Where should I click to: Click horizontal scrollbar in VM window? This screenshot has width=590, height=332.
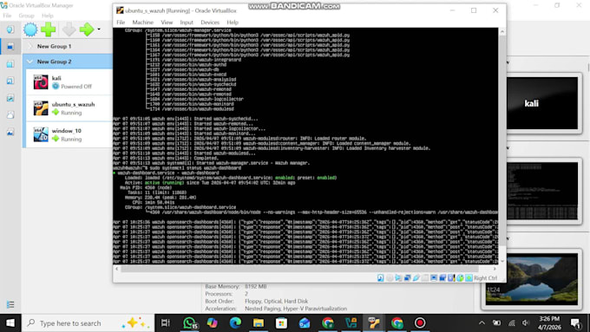299,269
